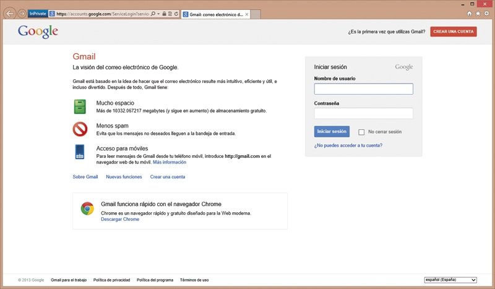Click the Google logo in page header
The height and width of the screenshot is (289, 495).
point(38,32)
